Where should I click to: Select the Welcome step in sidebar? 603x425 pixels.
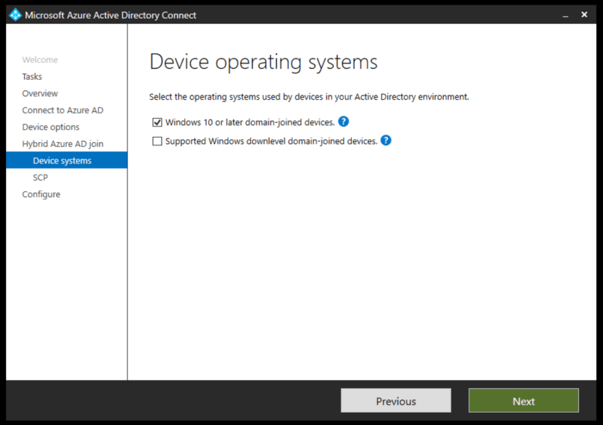pos(40,60)
